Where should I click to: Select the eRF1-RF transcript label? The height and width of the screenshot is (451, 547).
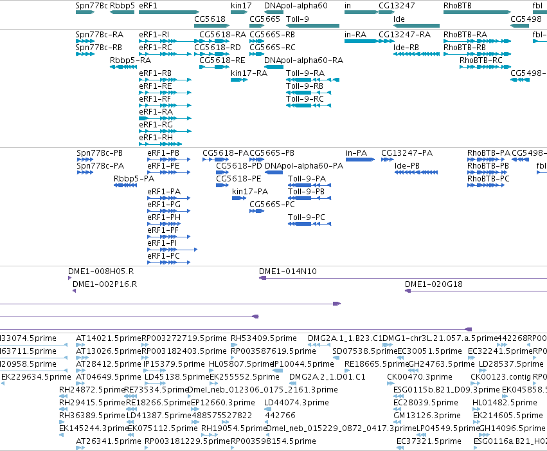pos(155,99)
